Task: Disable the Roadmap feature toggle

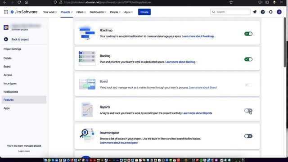Action: pos(248,34)
